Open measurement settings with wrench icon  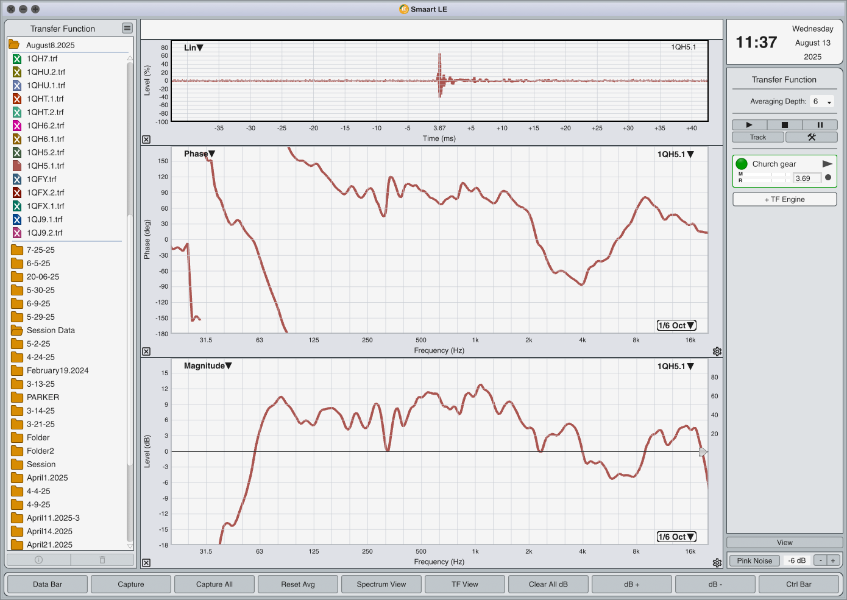(811, 137)
